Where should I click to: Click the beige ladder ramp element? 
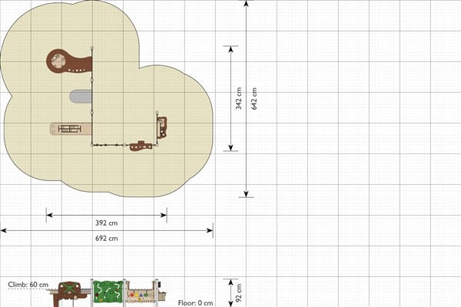71,129
